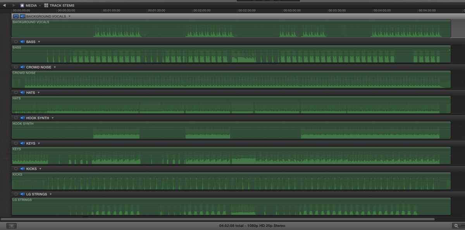
Task: Select the HOOK SYNTH waveform clip
Action: coord(231,130)
